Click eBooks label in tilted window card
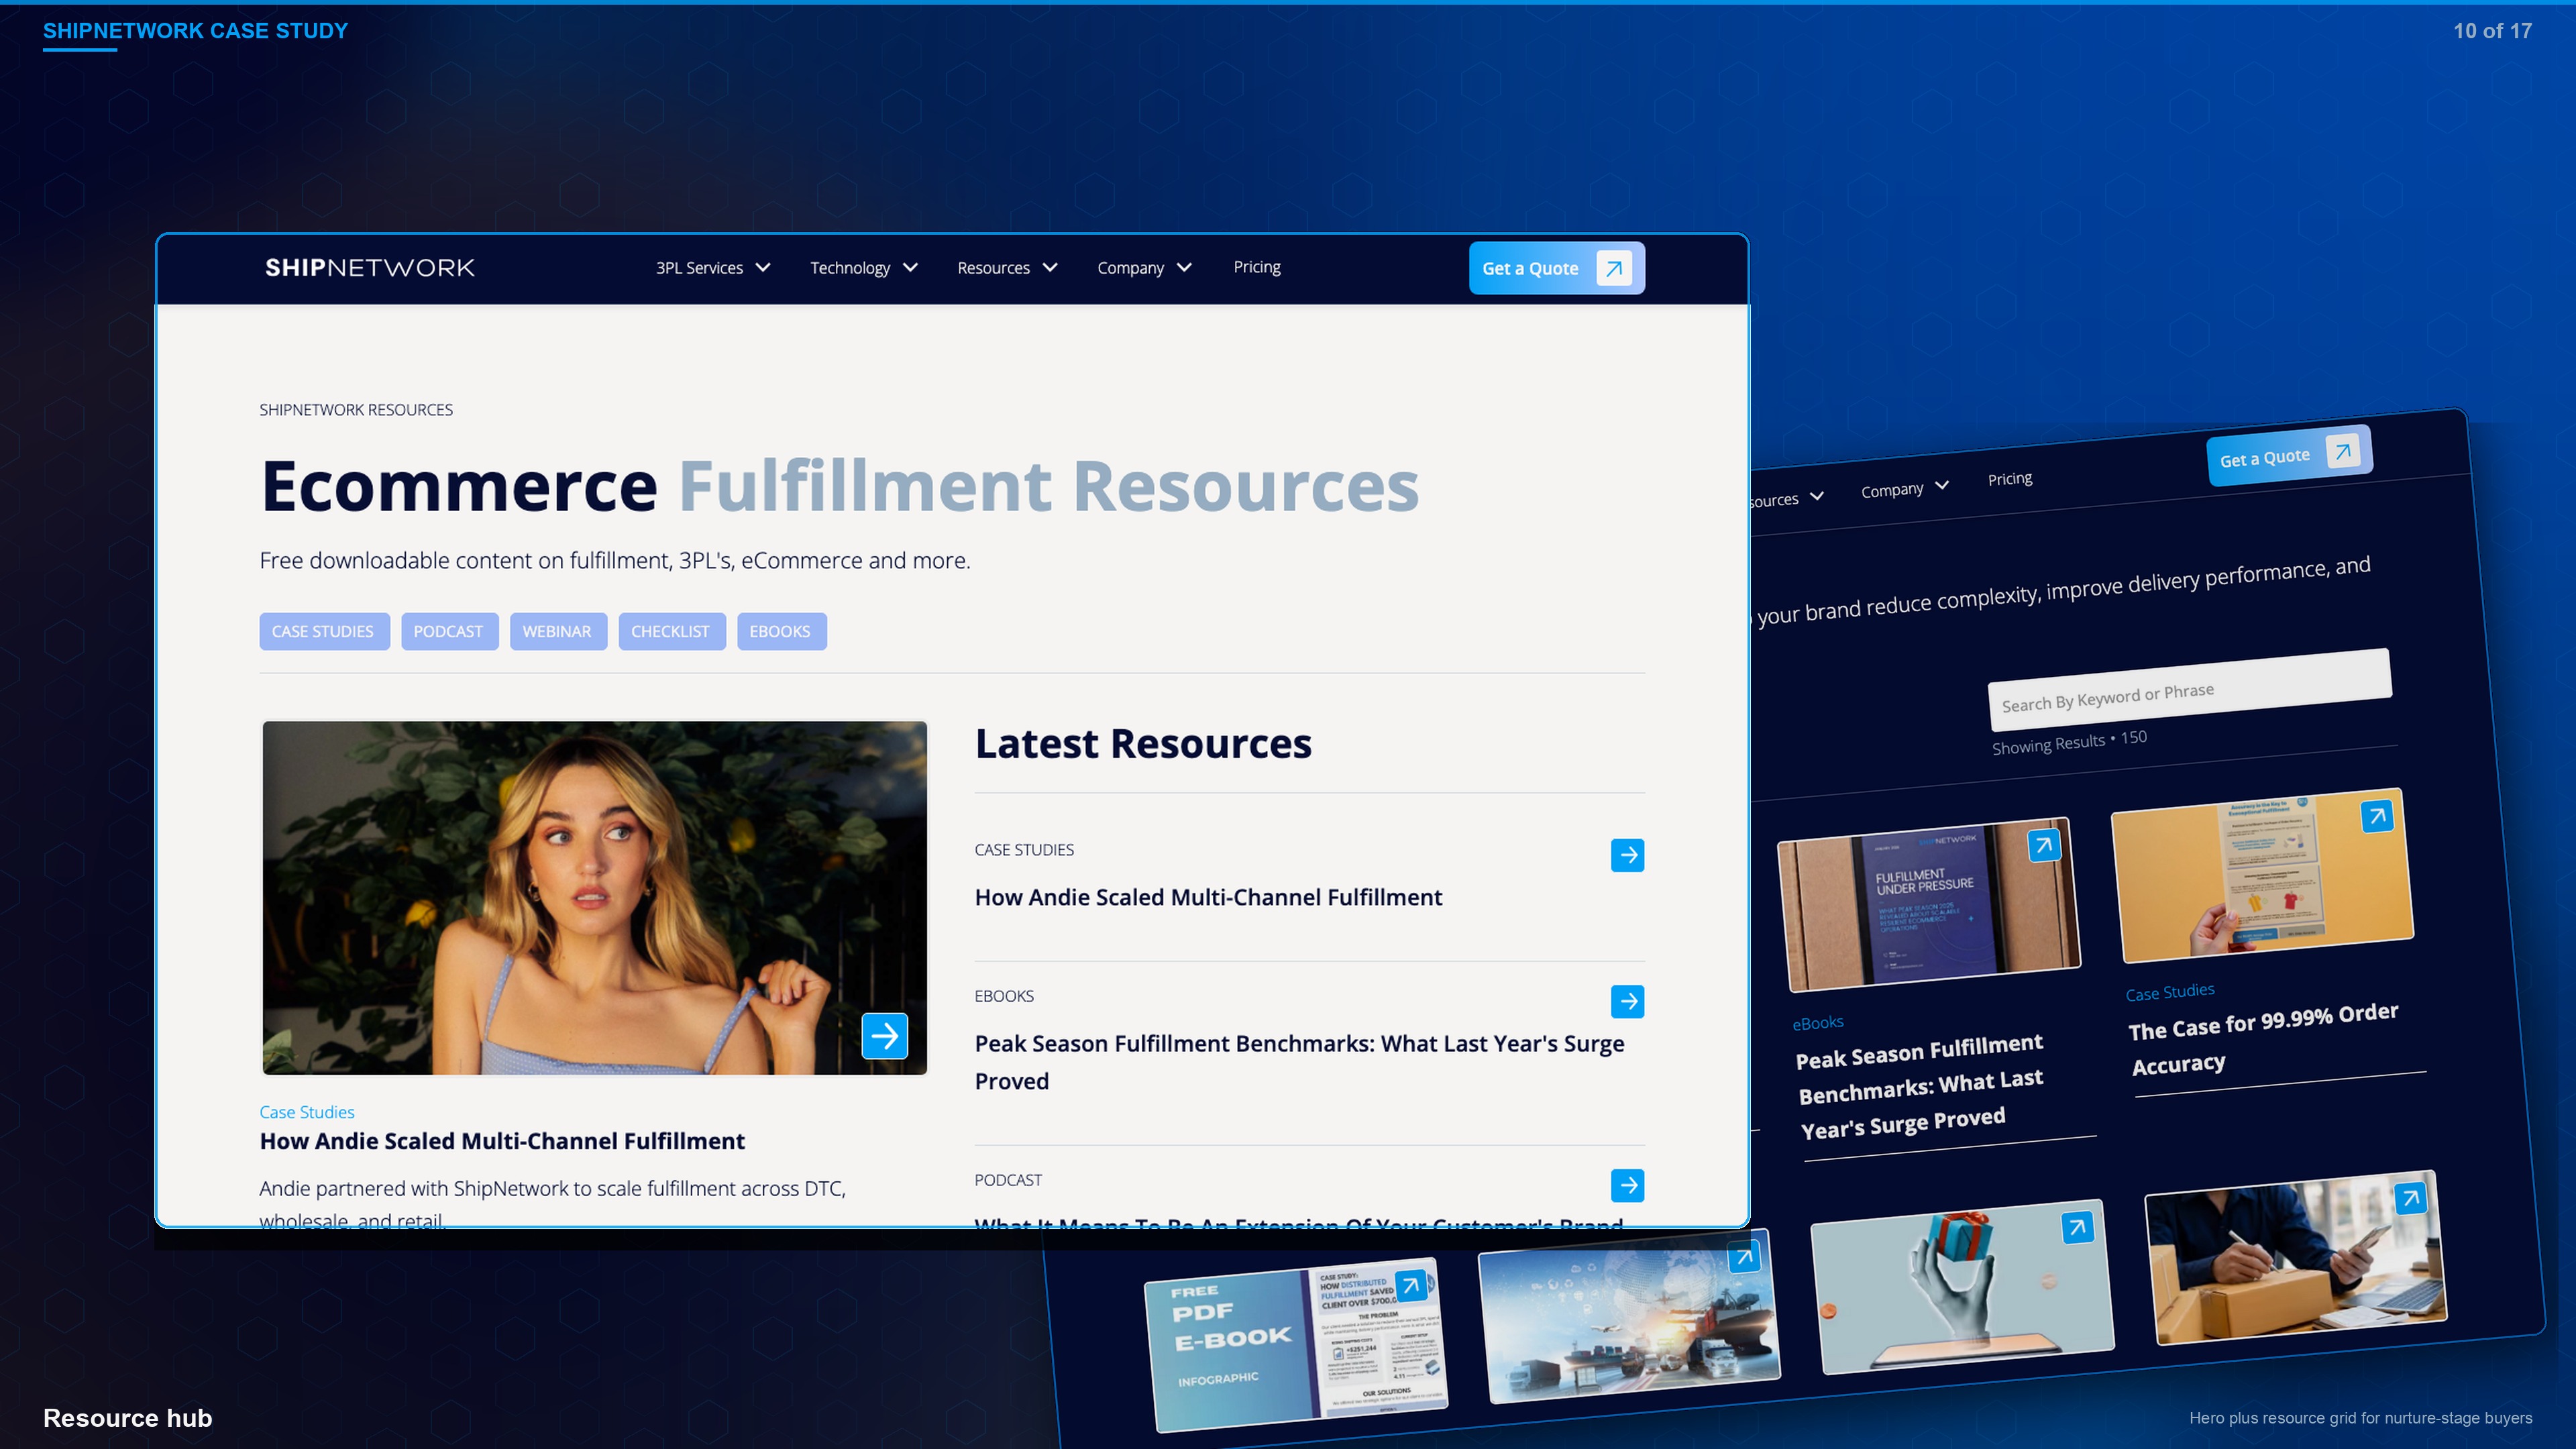This screenshot has height=1449, width=2576. pyautogui.click(x=1817, y=1023)
